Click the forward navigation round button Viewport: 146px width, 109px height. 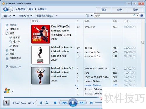click(11, 9)
